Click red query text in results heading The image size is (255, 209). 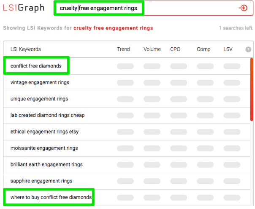tap(113, 28)
